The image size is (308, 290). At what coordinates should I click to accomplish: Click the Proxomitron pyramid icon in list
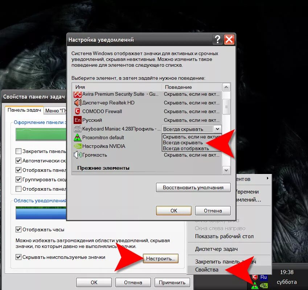(x=77, y=137)
